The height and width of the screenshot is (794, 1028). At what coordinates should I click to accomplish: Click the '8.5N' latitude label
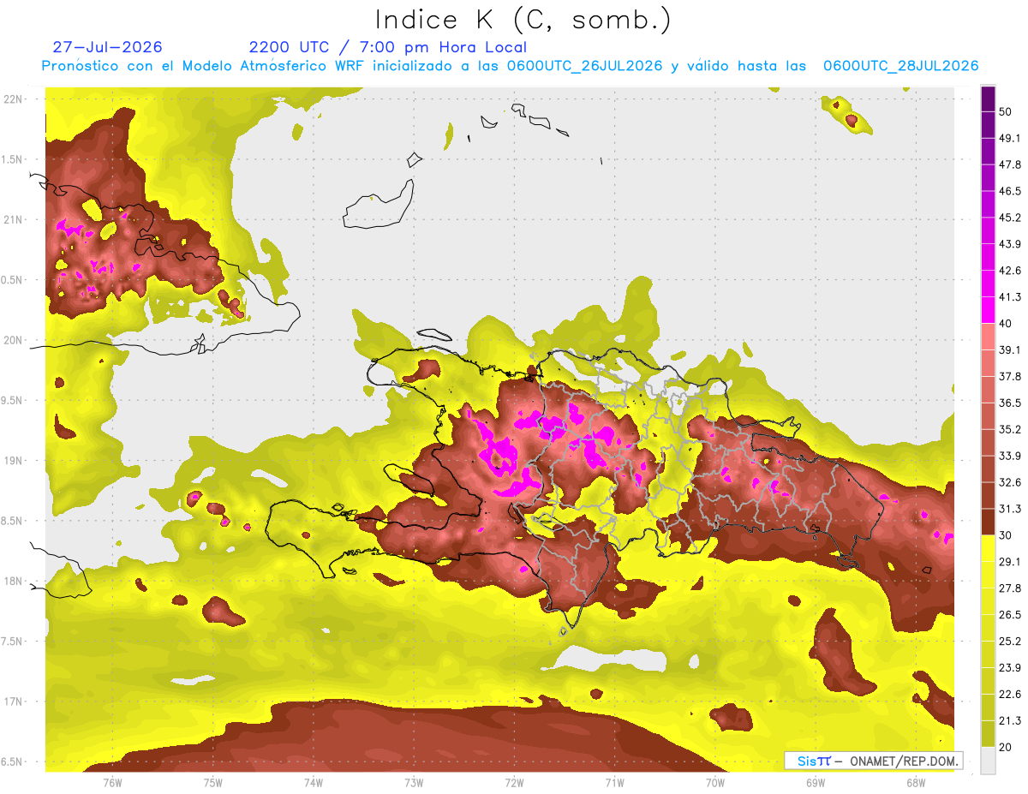click(x=13, y=521)
